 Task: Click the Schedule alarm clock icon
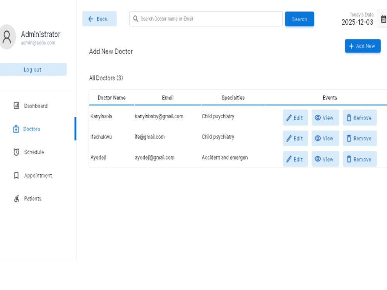(x=16, y=152)
